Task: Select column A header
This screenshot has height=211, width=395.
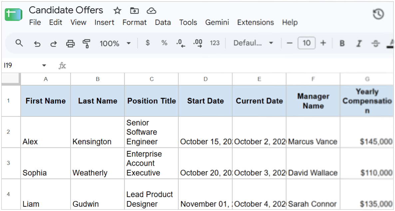Action: tap(46, 79)
